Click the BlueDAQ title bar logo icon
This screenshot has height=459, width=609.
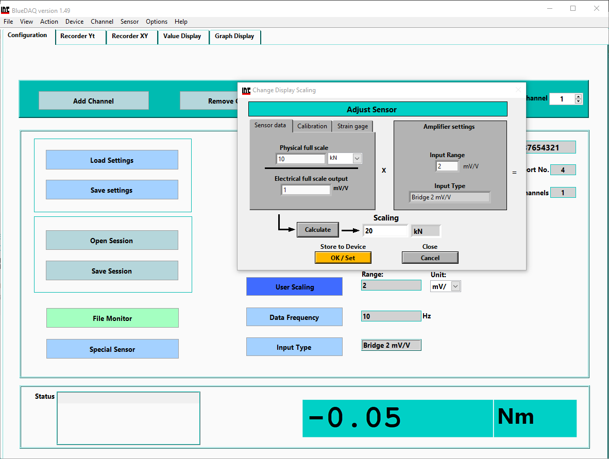click(x=6, y=10)
